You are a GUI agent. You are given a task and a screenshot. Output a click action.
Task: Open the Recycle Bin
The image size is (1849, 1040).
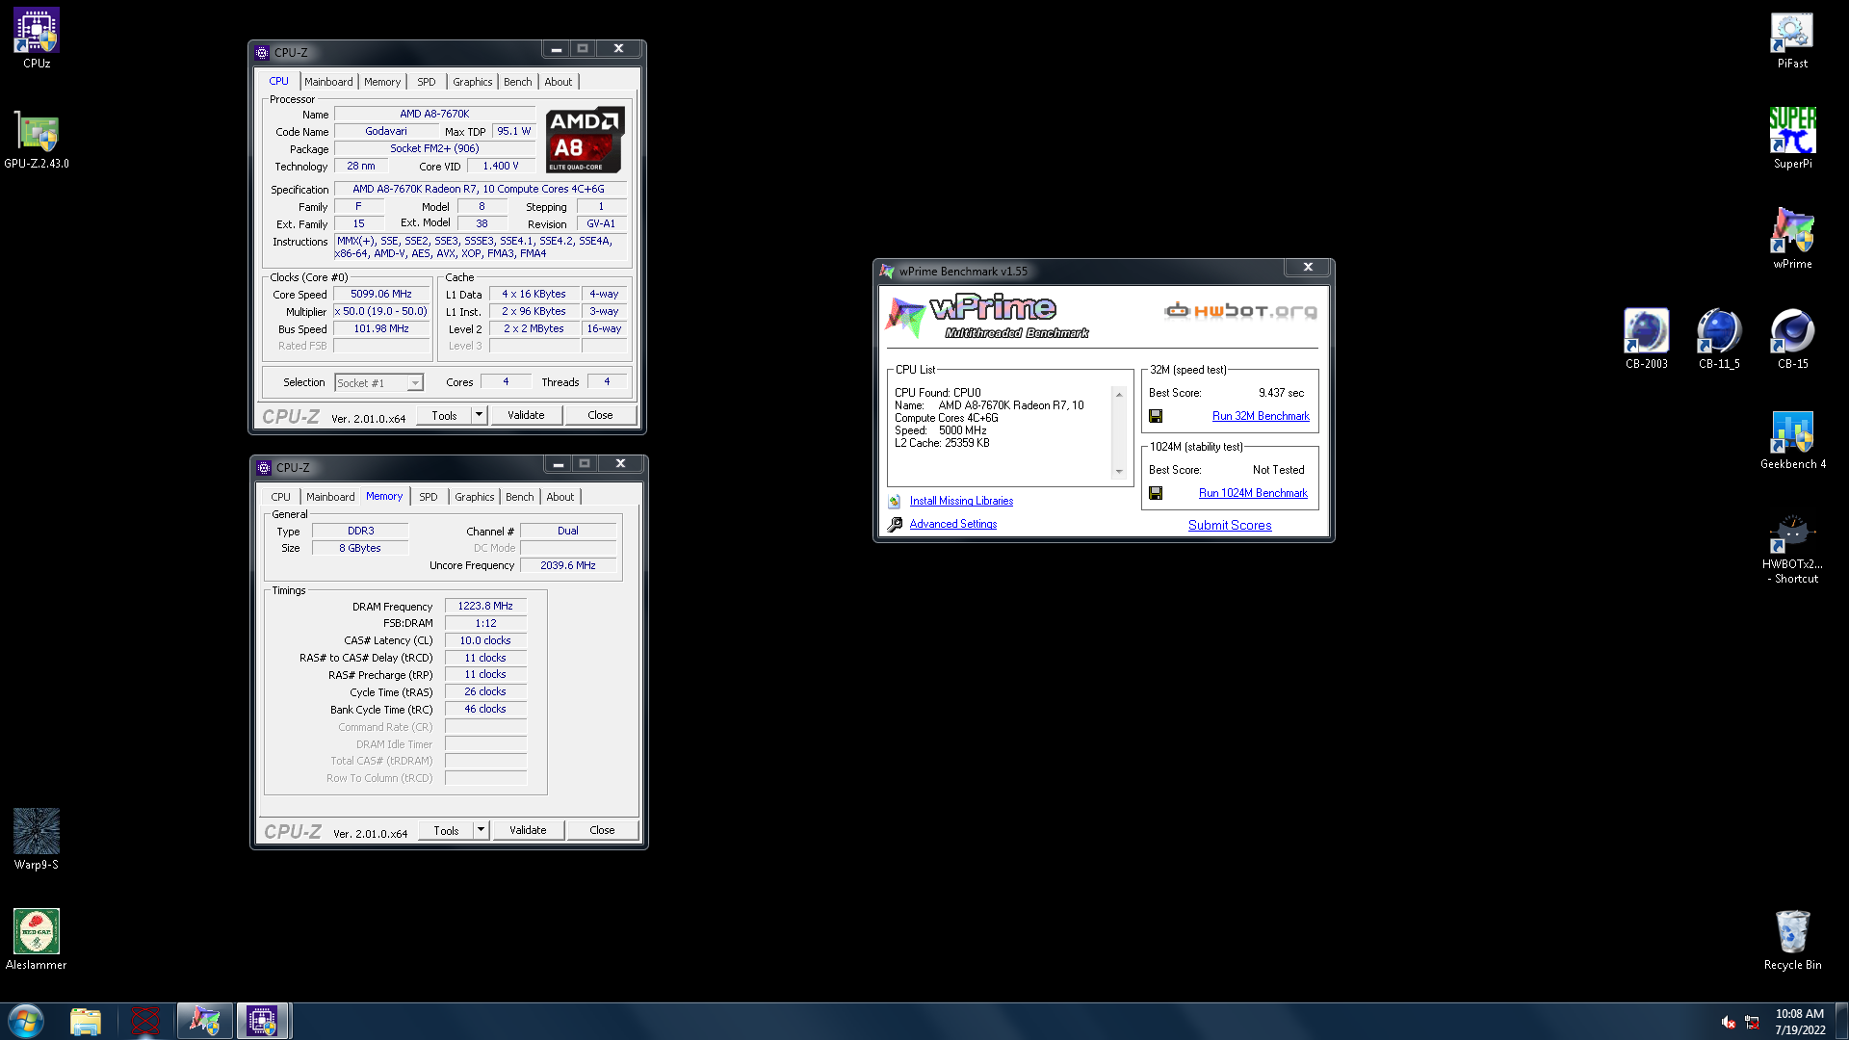1792,940
